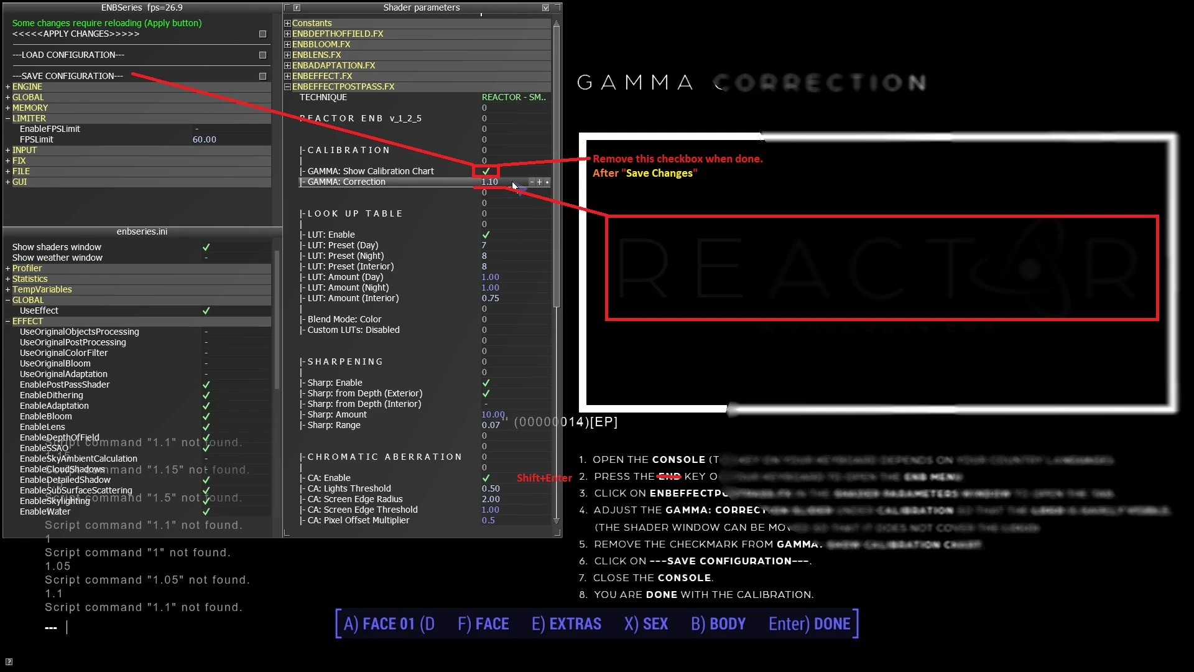Select B) BODY menu option
1194x672 pixels.
[x=718, y=624]
